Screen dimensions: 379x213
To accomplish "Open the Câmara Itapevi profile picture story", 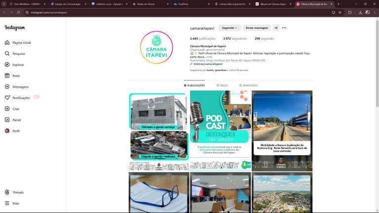I will point(156,47).
